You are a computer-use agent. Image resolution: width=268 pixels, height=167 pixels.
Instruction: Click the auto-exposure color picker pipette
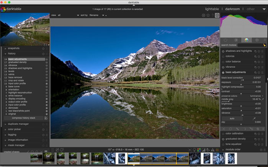click(x=254, y=118)
